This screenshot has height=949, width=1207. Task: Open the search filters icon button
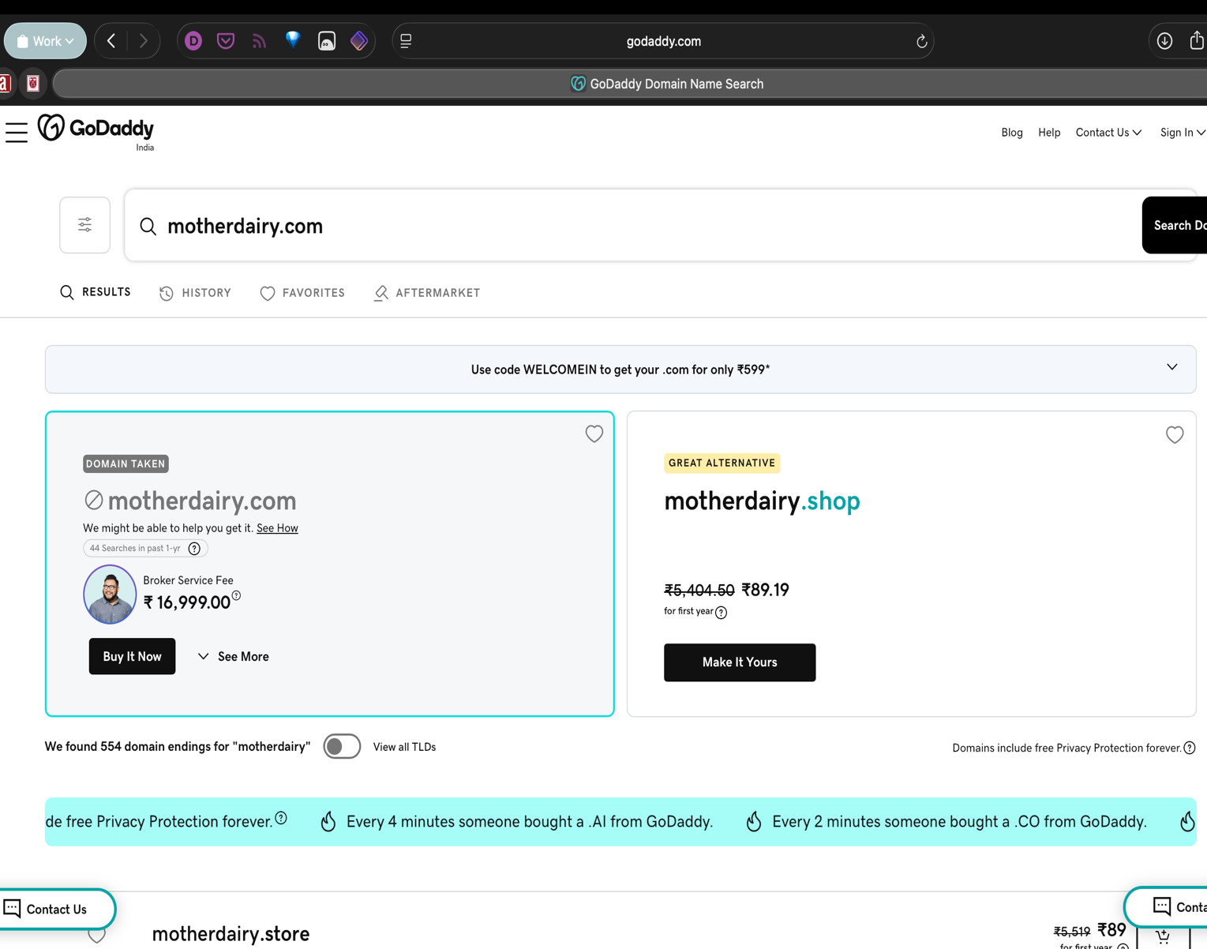coord(84,225)
